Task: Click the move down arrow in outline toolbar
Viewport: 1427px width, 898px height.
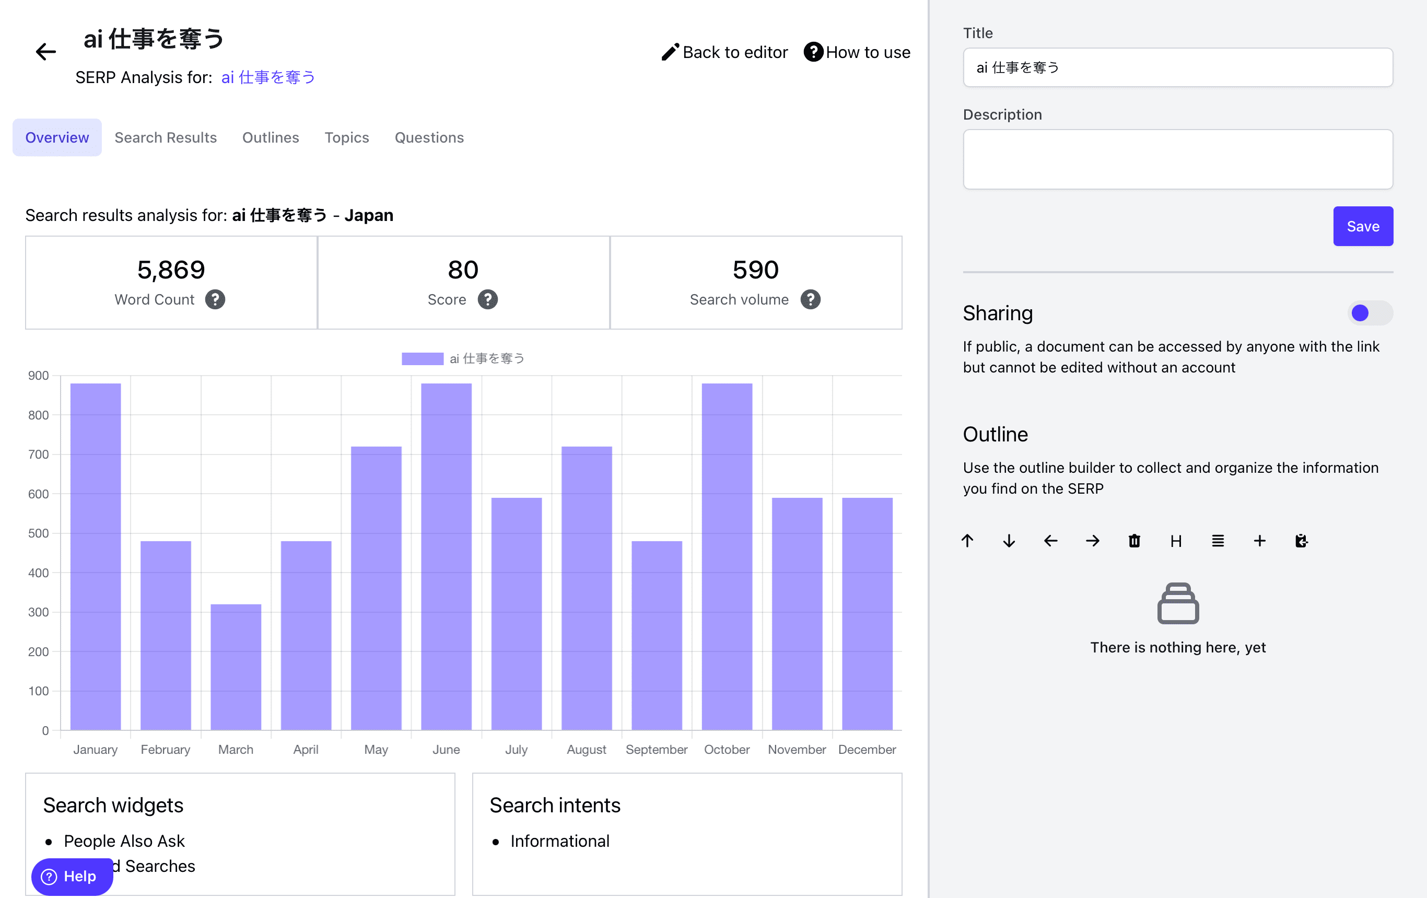Action: point(1009,541)
